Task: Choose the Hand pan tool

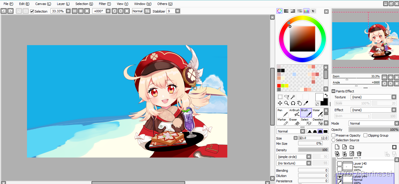Action: pyautogui.click(x=299, y=103)
